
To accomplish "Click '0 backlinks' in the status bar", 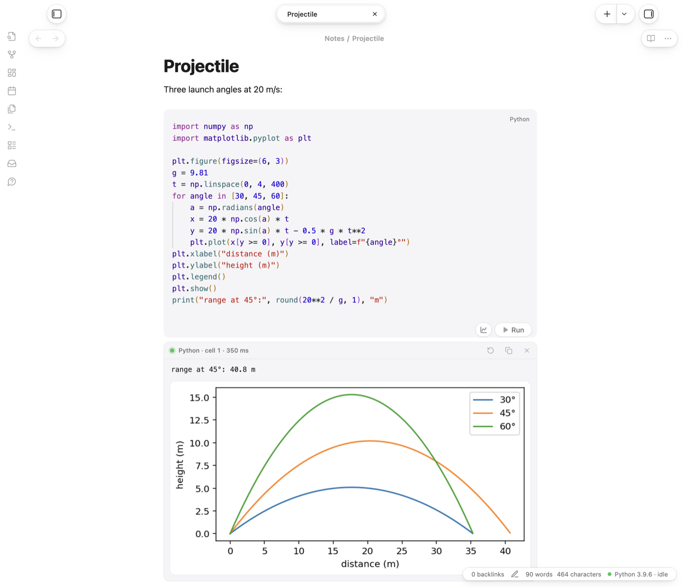I will (487, 574).
